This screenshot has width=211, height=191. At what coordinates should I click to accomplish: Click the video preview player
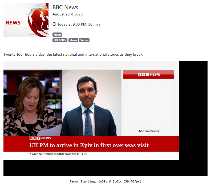pos(106,118)
